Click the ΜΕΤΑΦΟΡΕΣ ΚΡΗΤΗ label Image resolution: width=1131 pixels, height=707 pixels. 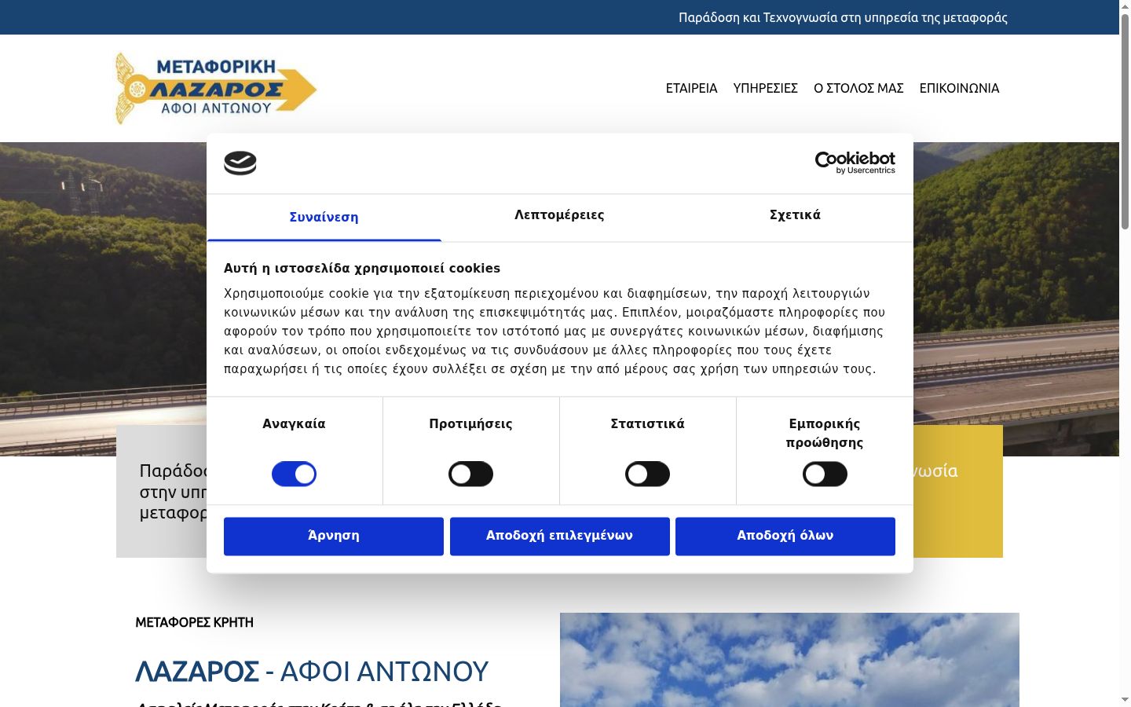pyautogui.click(x=194, y=622)
